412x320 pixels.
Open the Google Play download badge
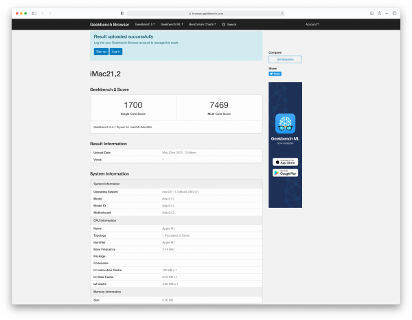click(x=285, y=173)
